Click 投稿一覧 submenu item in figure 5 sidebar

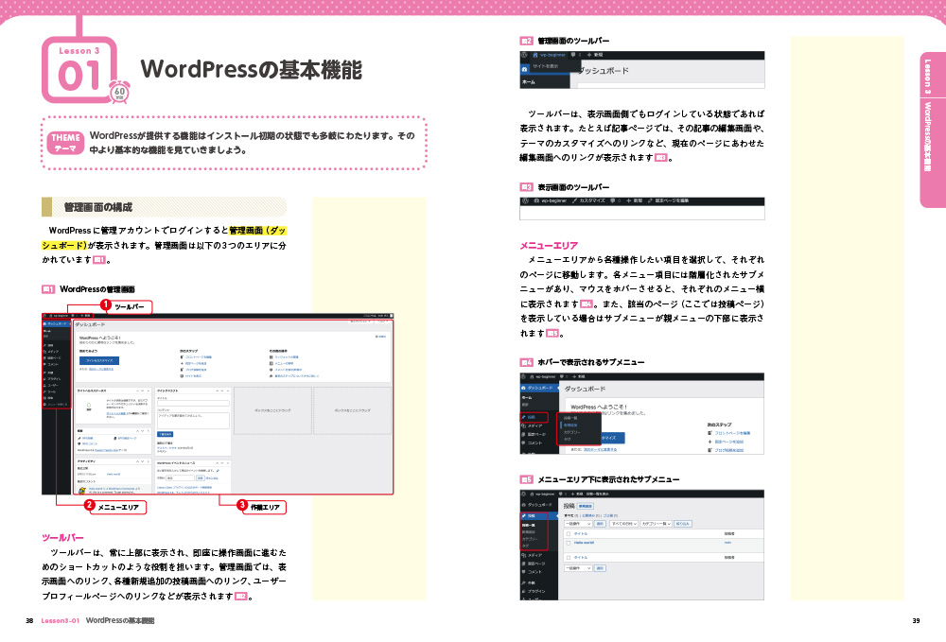click(529, 525)
